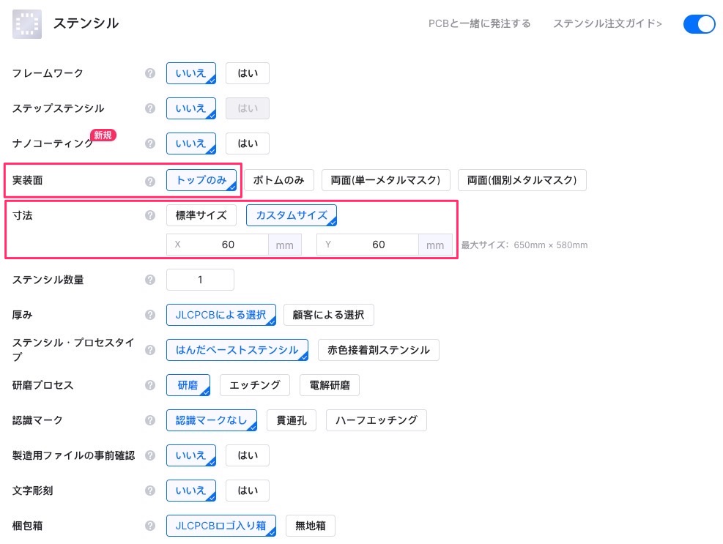Image resolution: width=723 pixels, height=544 pixels.
Task: Click the help icon next to フレームワーク
Action: coord(150,73)
